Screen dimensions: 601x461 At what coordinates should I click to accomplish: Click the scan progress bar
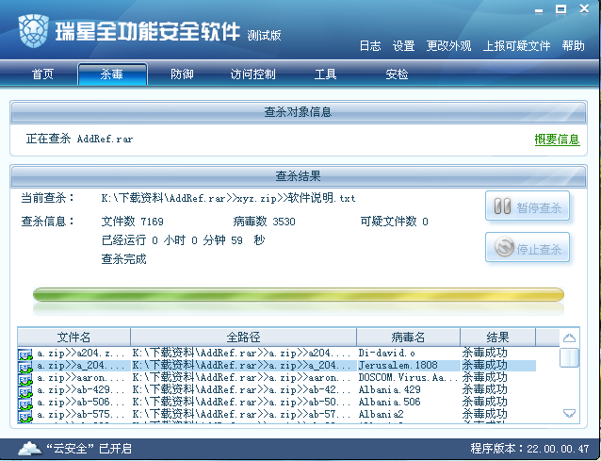click(x=299, y=294)
